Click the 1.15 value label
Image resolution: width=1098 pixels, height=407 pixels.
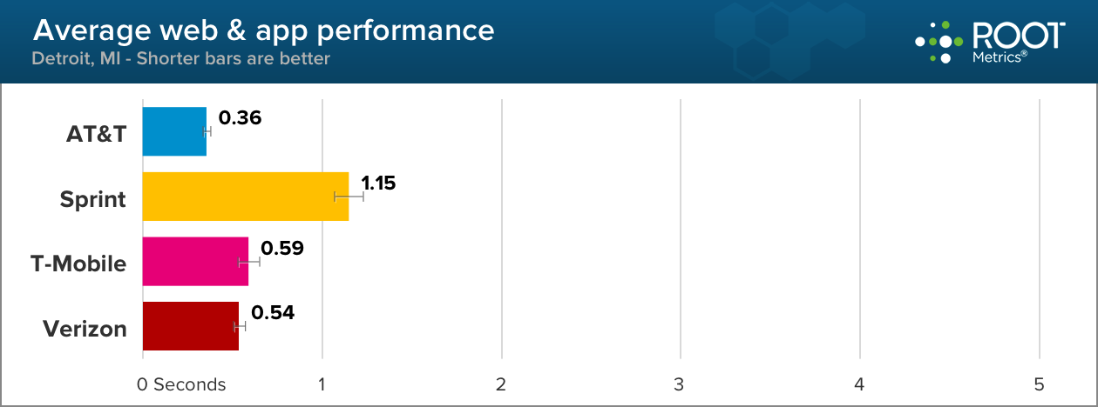378,183
